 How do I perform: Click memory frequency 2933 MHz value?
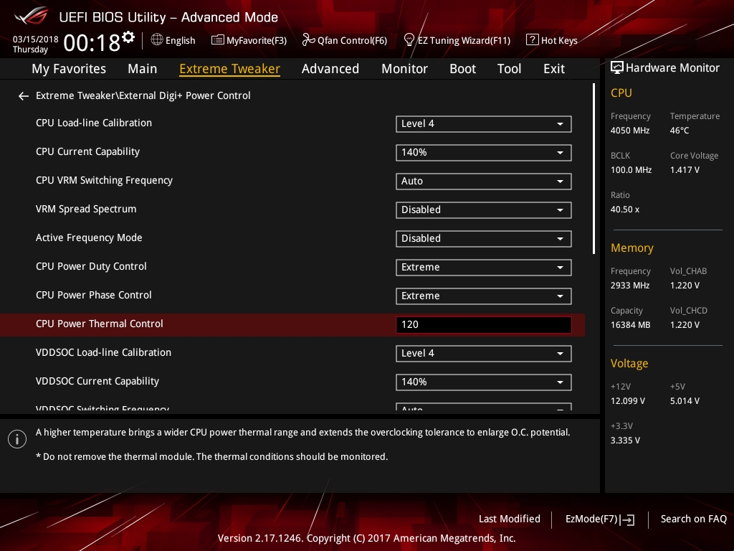coord(629,286)
